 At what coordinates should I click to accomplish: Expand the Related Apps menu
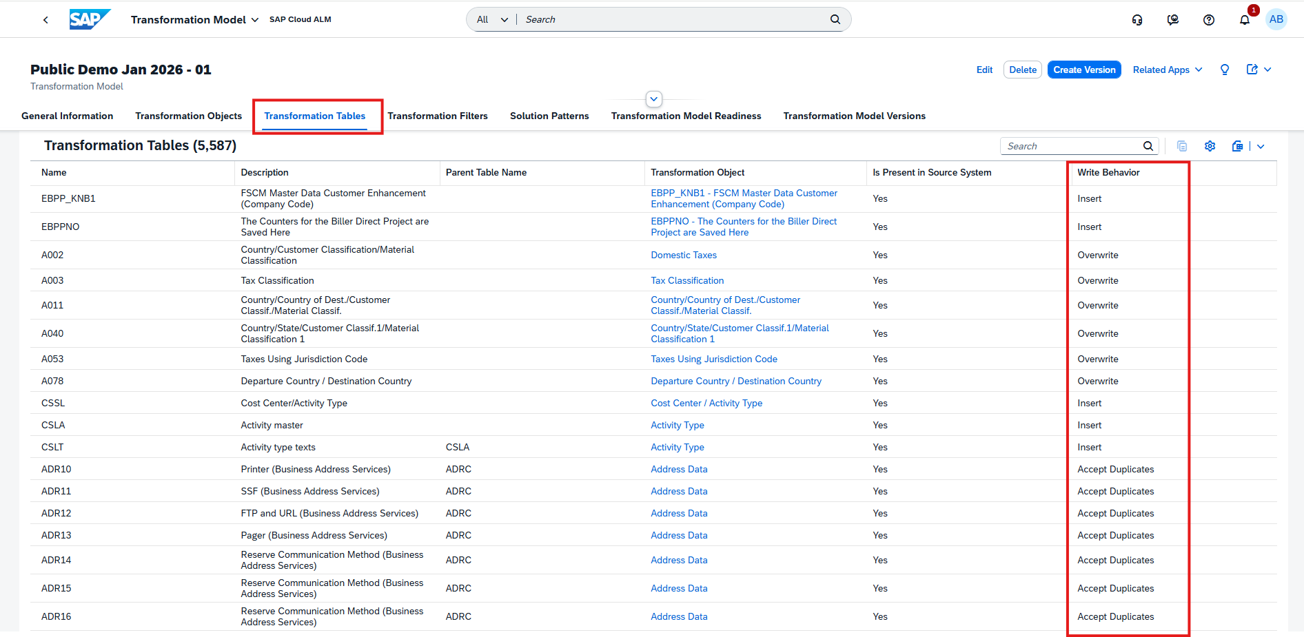click(x=1168, y=70)
